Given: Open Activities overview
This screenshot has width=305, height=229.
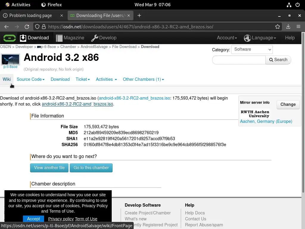Looking at the screenshot, I should click(18, 5).
